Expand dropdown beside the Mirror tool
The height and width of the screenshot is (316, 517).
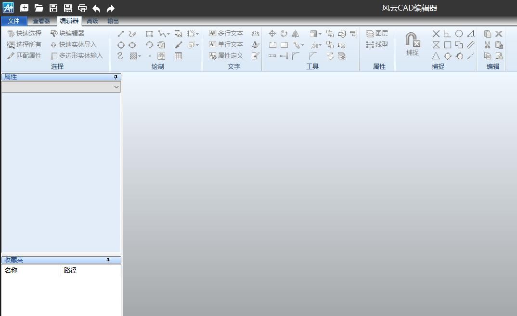[320, 34]
